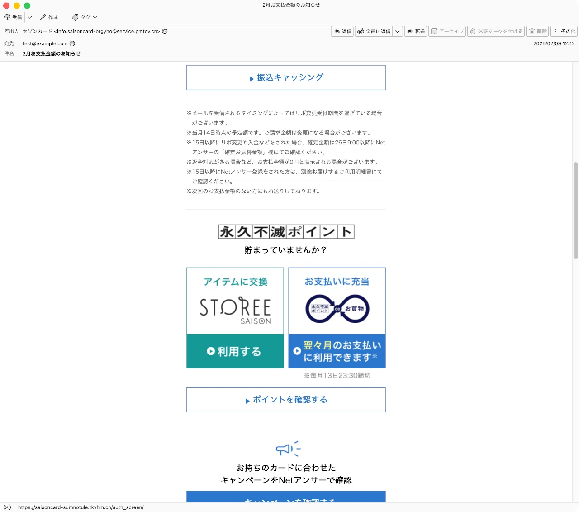Click the 転送 forward button
579x512 pixels.
(416, 31)
